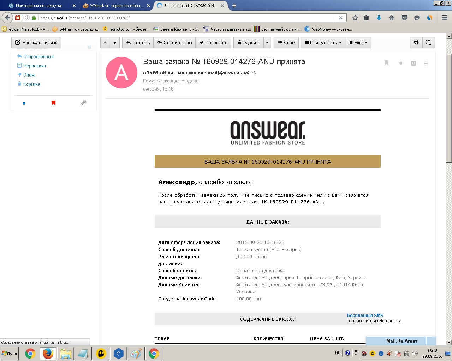Open Бесплатный хостинг bookmark
The image size is (452, 361).
pyautogui.click(x=278, y=29)
